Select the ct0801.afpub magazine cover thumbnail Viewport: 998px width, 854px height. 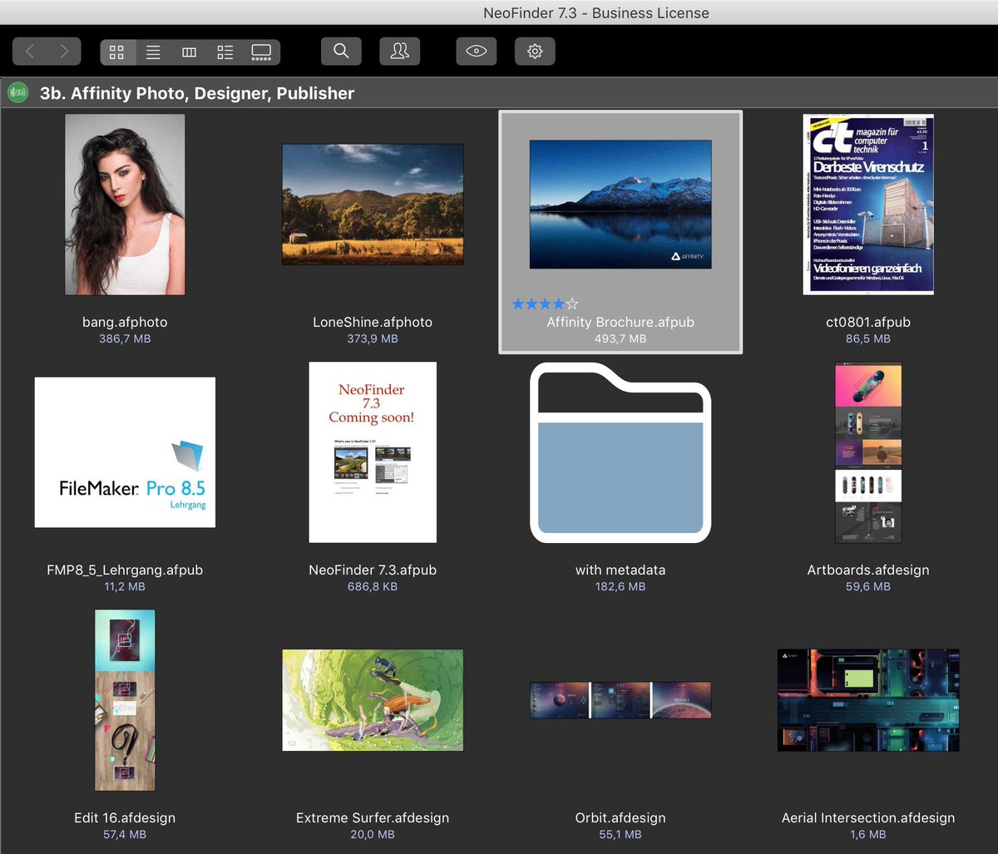(x=868, y=205)
